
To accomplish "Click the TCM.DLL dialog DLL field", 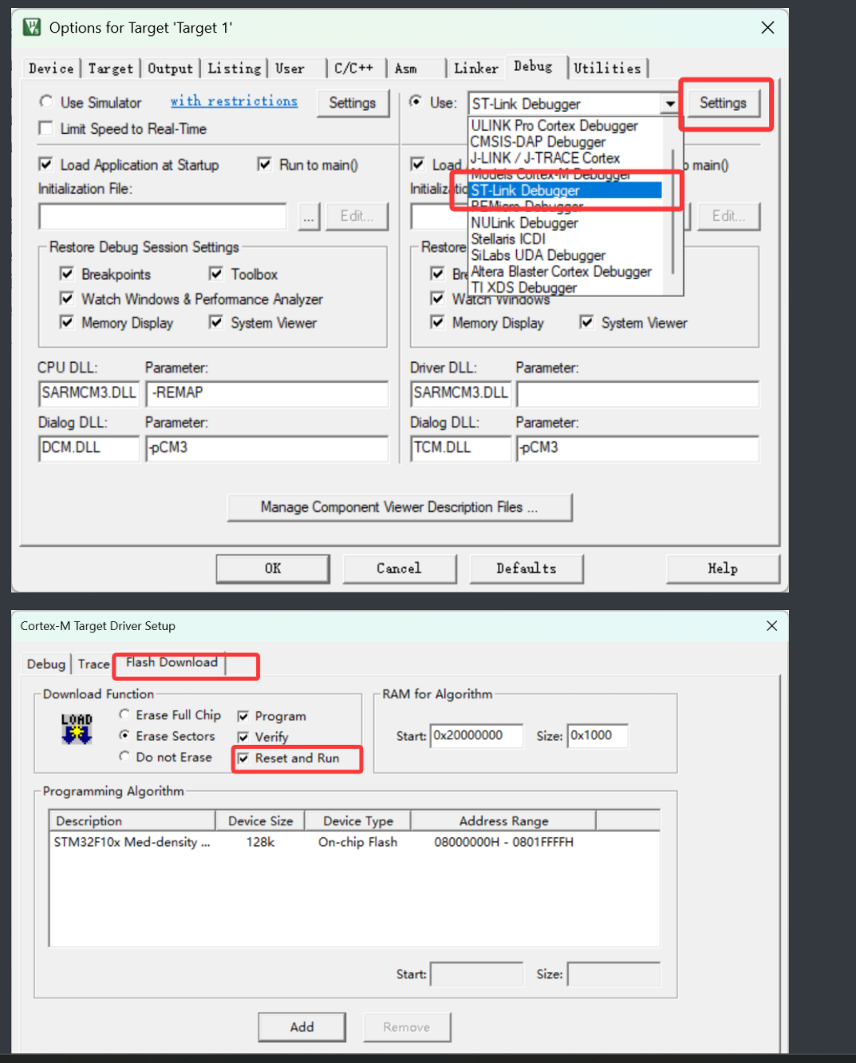I will 461,448.
